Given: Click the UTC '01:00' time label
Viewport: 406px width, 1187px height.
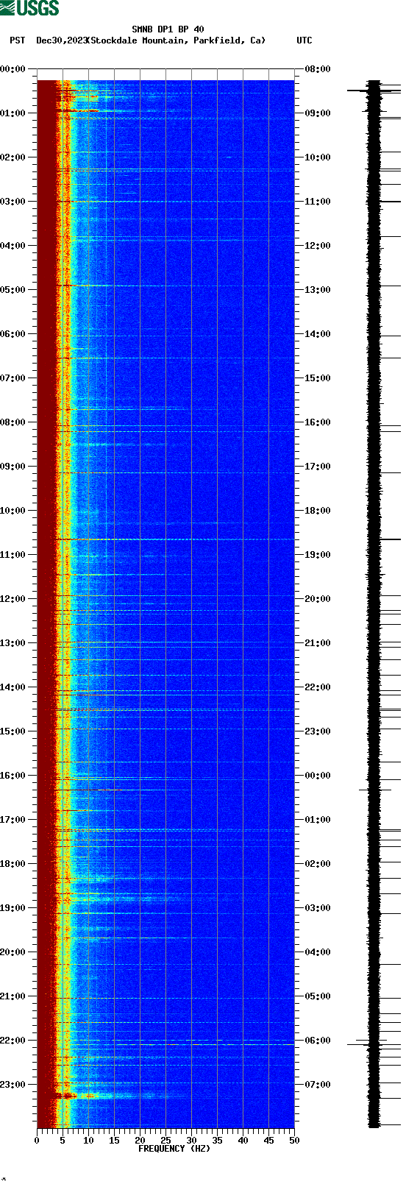Looking at the screenshot, I should (318, 820).
